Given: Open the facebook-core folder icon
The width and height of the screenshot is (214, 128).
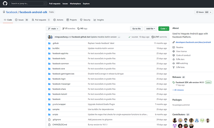Looking at the screenshot, I should click(x=49, y=69).
